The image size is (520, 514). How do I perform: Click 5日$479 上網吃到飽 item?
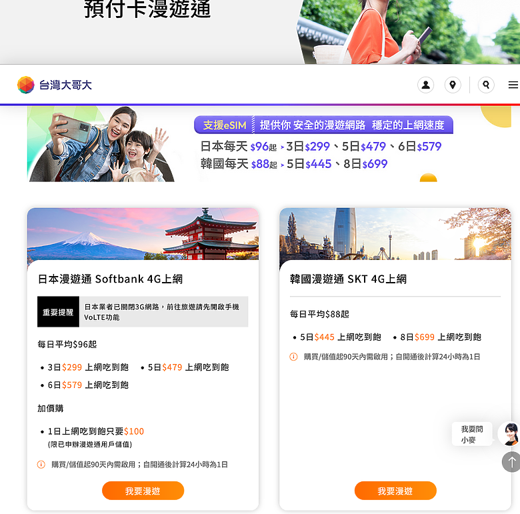188,367
